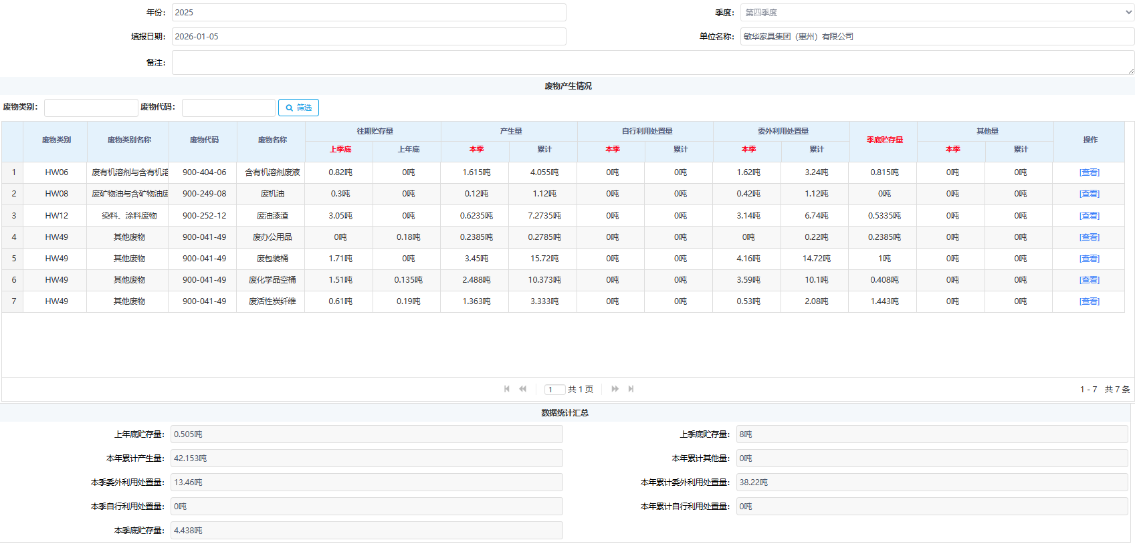
Task: Click the 废物名称 column header
Action: 272,140
